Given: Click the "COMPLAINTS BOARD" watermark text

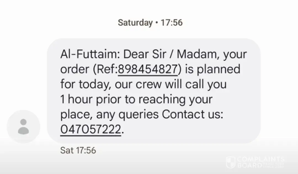Looking at the screenshot, I should click(260, 162).
